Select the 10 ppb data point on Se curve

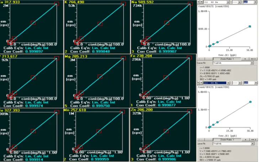[217, 42]
